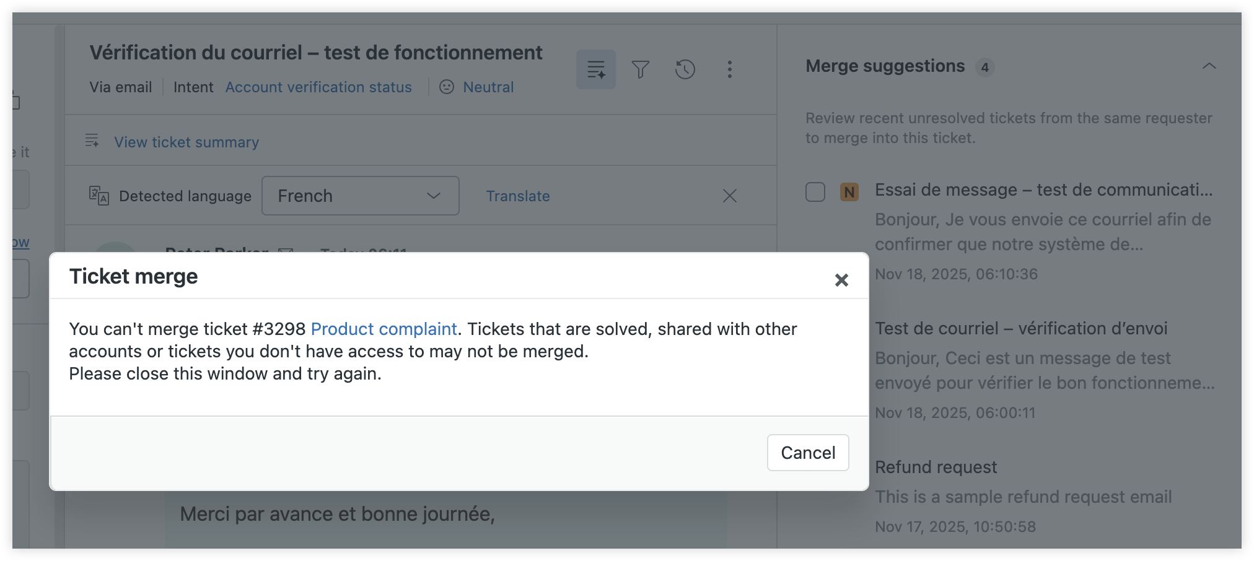Check the Essai de message ticket checkbox
Image resolution: width=1254 pixels, height=561 pixels.
coord(815,192)
